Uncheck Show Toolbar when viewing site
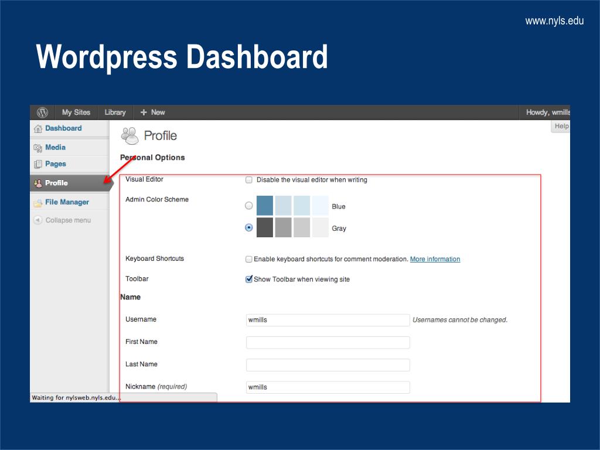The width and height of the screenshot is (600, 450). coord(248,279)
